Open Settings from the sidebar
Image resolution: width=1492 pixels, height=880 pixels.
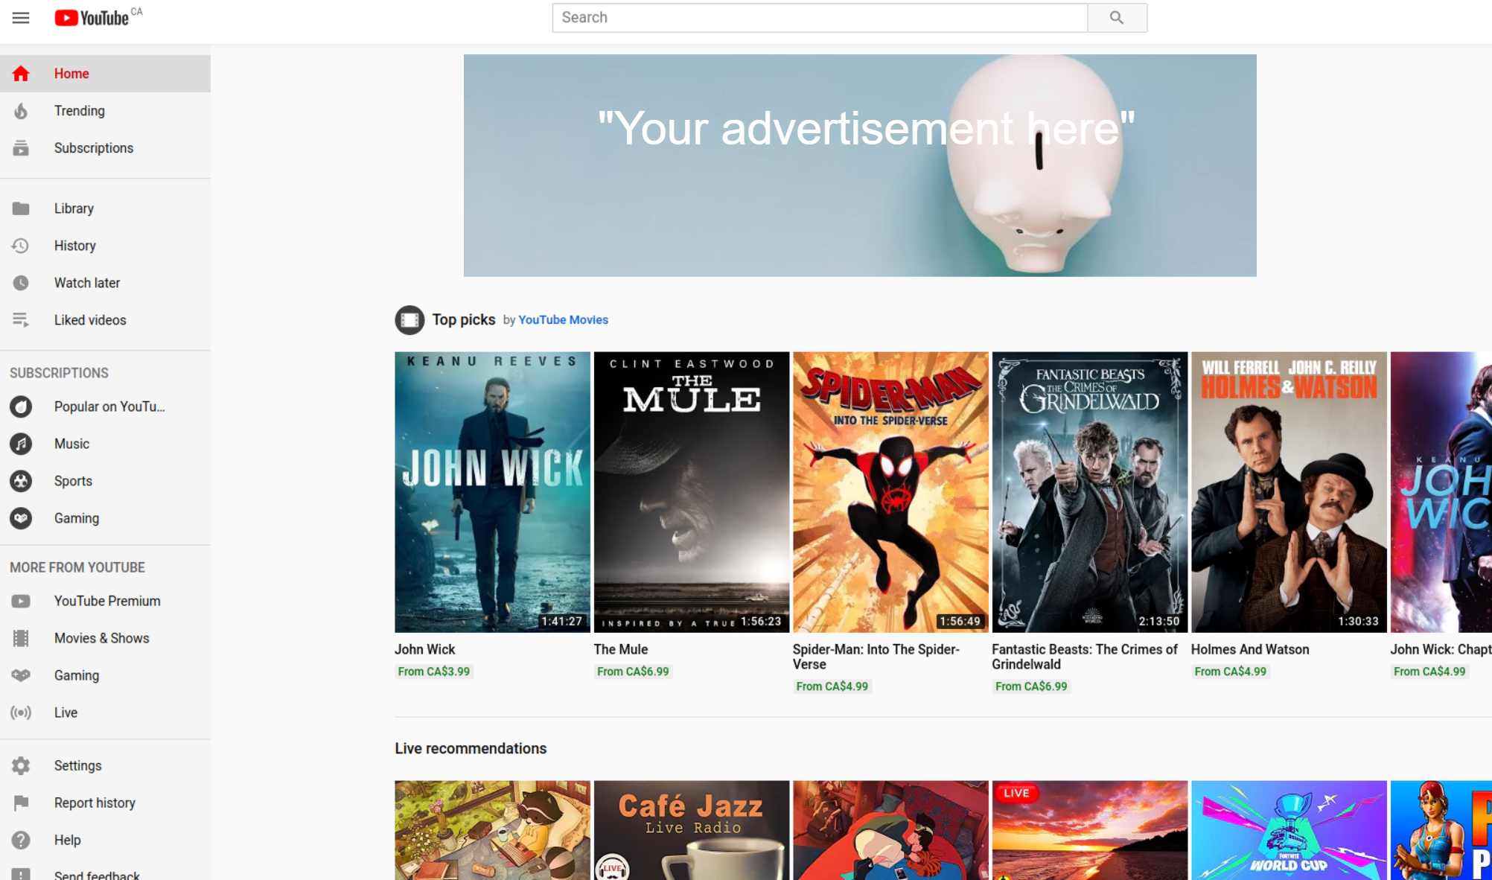[x=105, y=765]
